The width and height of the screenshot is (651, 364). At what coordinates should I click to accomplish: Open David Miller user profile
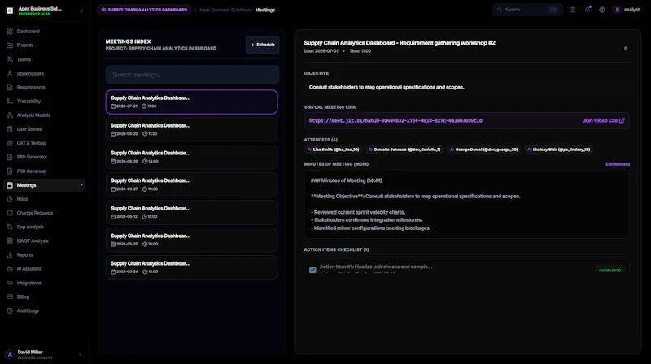click(35, 354)
